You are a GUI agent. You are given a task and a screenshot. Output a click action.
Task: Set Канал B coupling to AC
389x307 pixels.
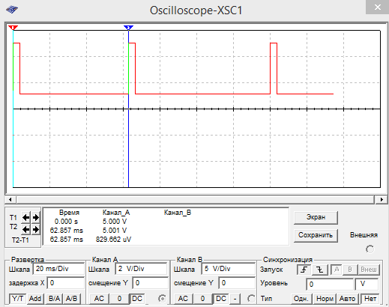[183, 298]
